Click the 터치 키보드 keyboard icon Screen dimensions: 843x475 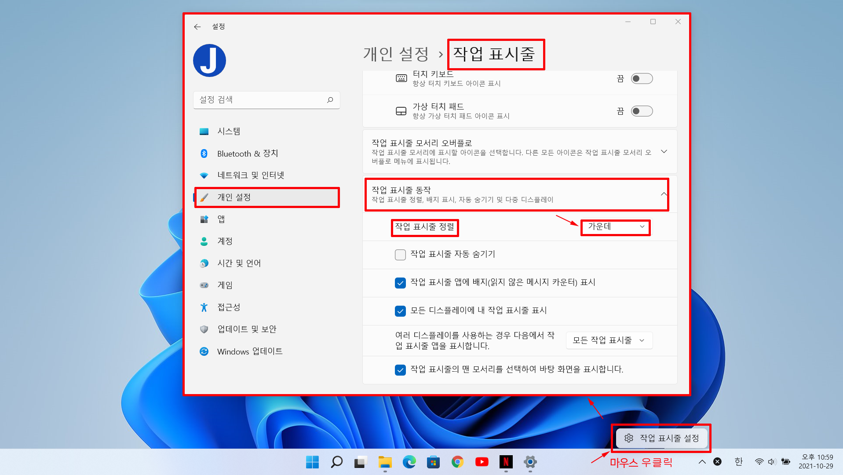pos(401,78)
